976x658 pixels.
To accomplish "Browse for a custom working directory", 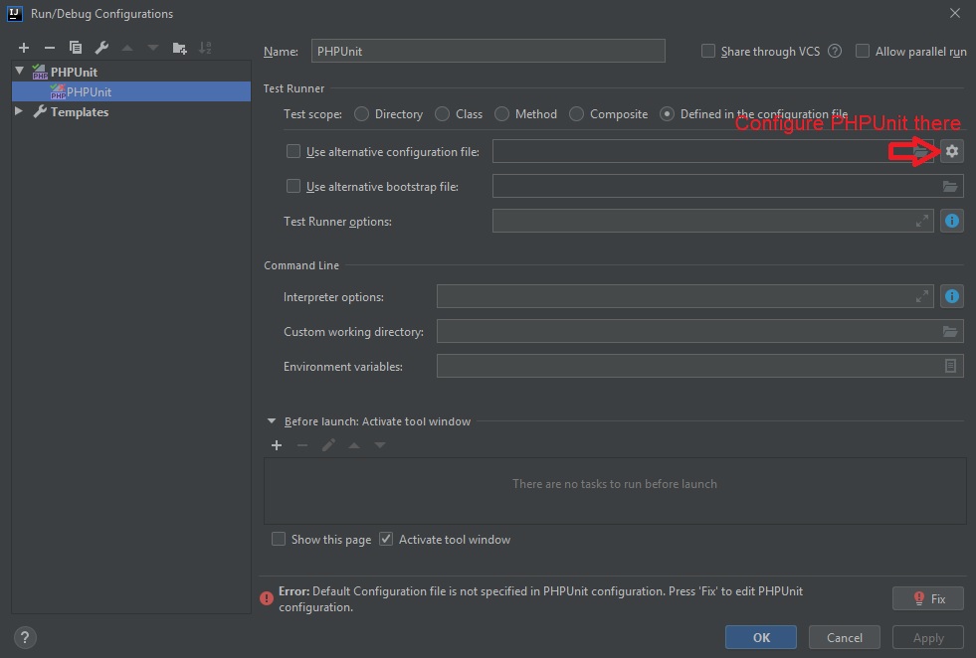I will (950, 332).
